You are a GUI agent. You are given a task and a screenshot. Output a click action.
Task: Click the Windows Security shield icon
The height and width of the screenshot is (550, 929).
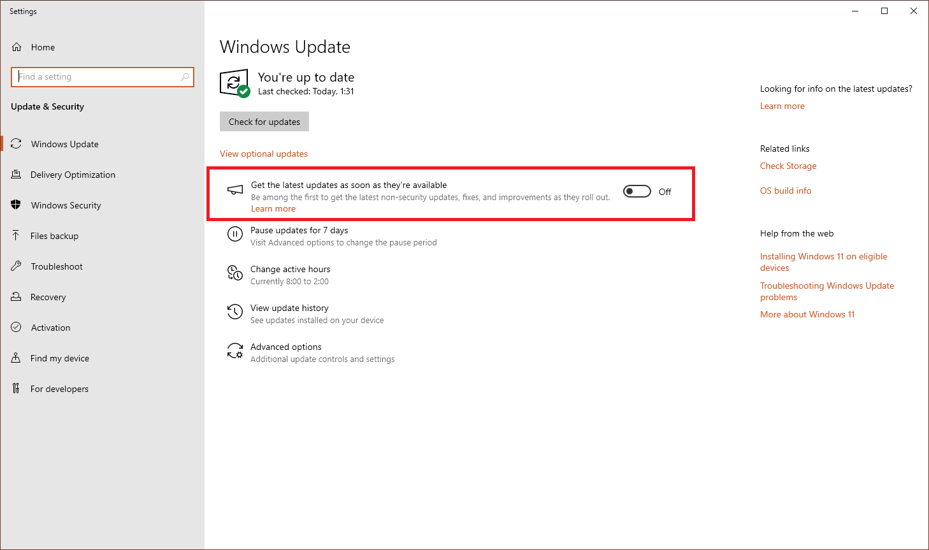[17, 205]
